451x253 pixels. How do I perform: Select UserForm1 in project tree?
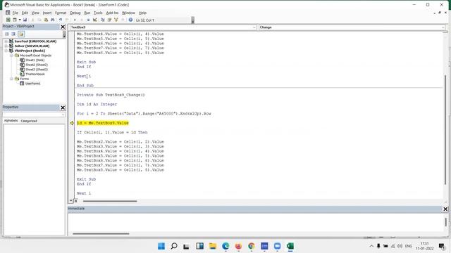33,84
